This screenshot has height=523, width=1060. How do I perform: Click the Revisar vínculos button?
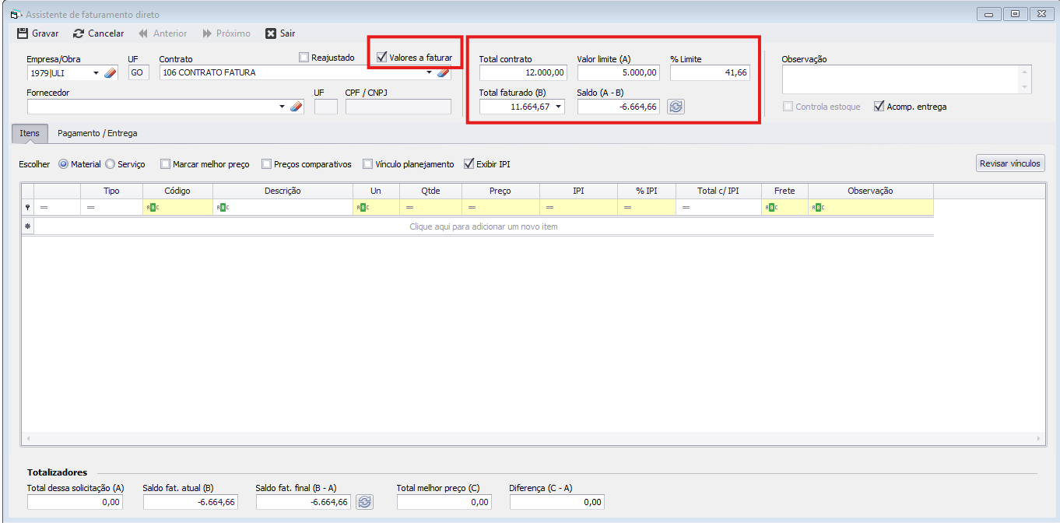[1009, 163]
